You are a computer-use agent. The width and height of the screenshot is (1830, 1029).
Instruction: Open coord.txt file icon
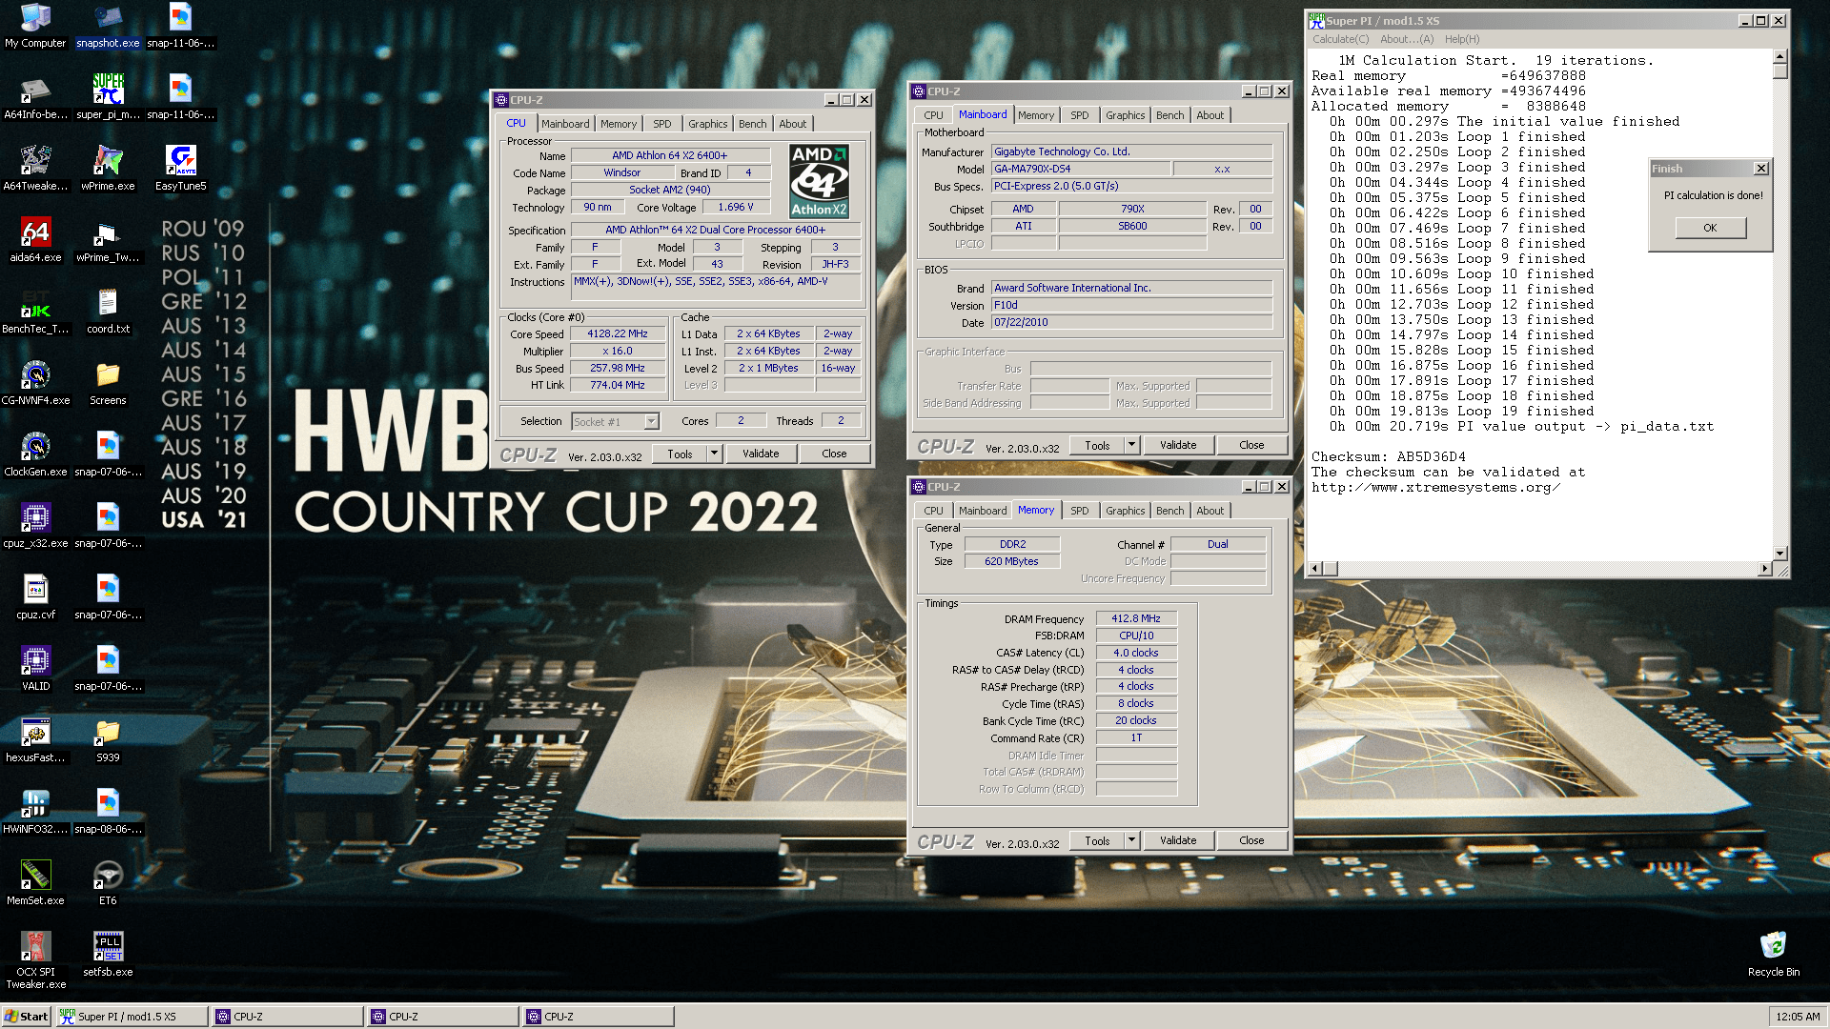coord(108,312)
